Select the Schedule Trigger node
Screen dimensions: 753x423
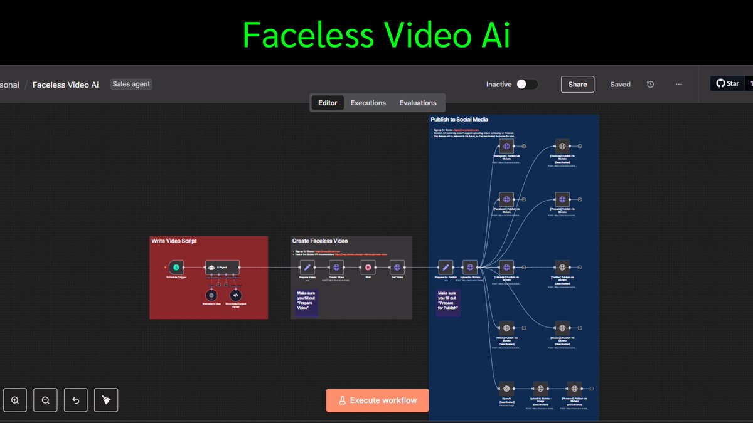click(176, 268)
